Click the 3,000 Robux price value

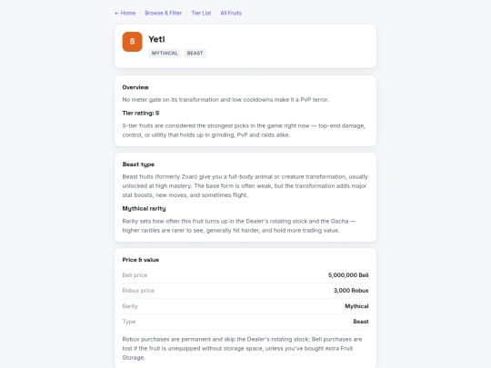coord(351,291)
